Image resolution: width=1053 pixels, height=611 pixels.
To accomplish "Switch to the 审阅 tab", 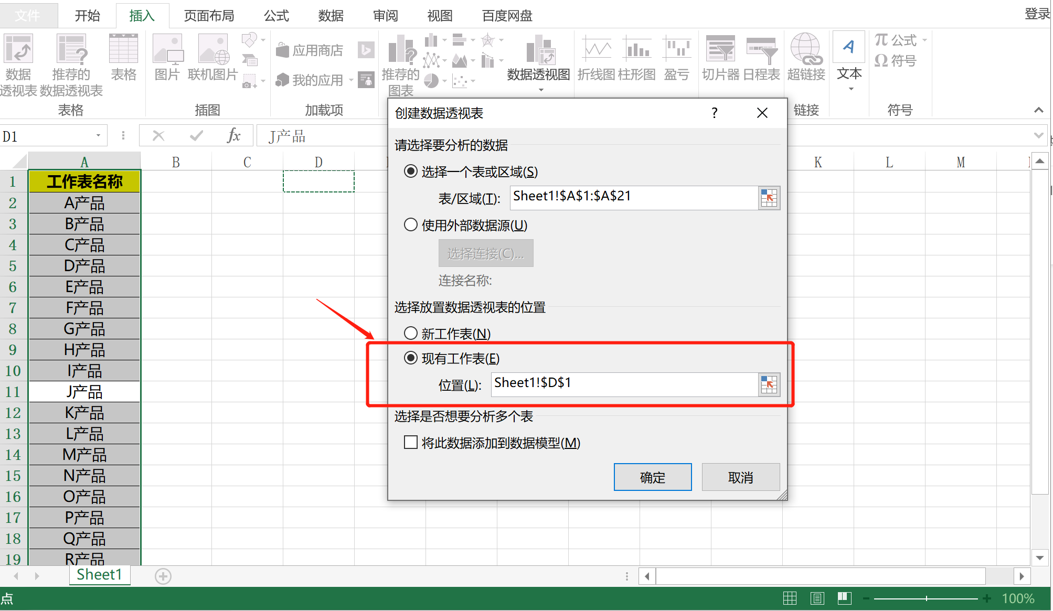I will (x=386, y=16).
